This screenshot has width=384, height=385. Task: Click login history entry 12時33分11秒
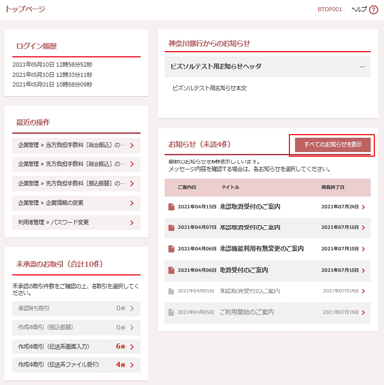(x=52, y=75)
